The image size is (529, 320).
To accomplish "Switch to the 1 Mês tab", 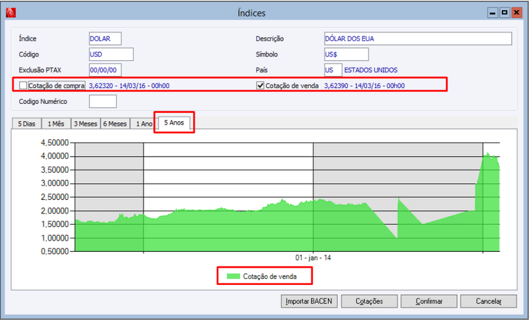I will pos(56,124).
